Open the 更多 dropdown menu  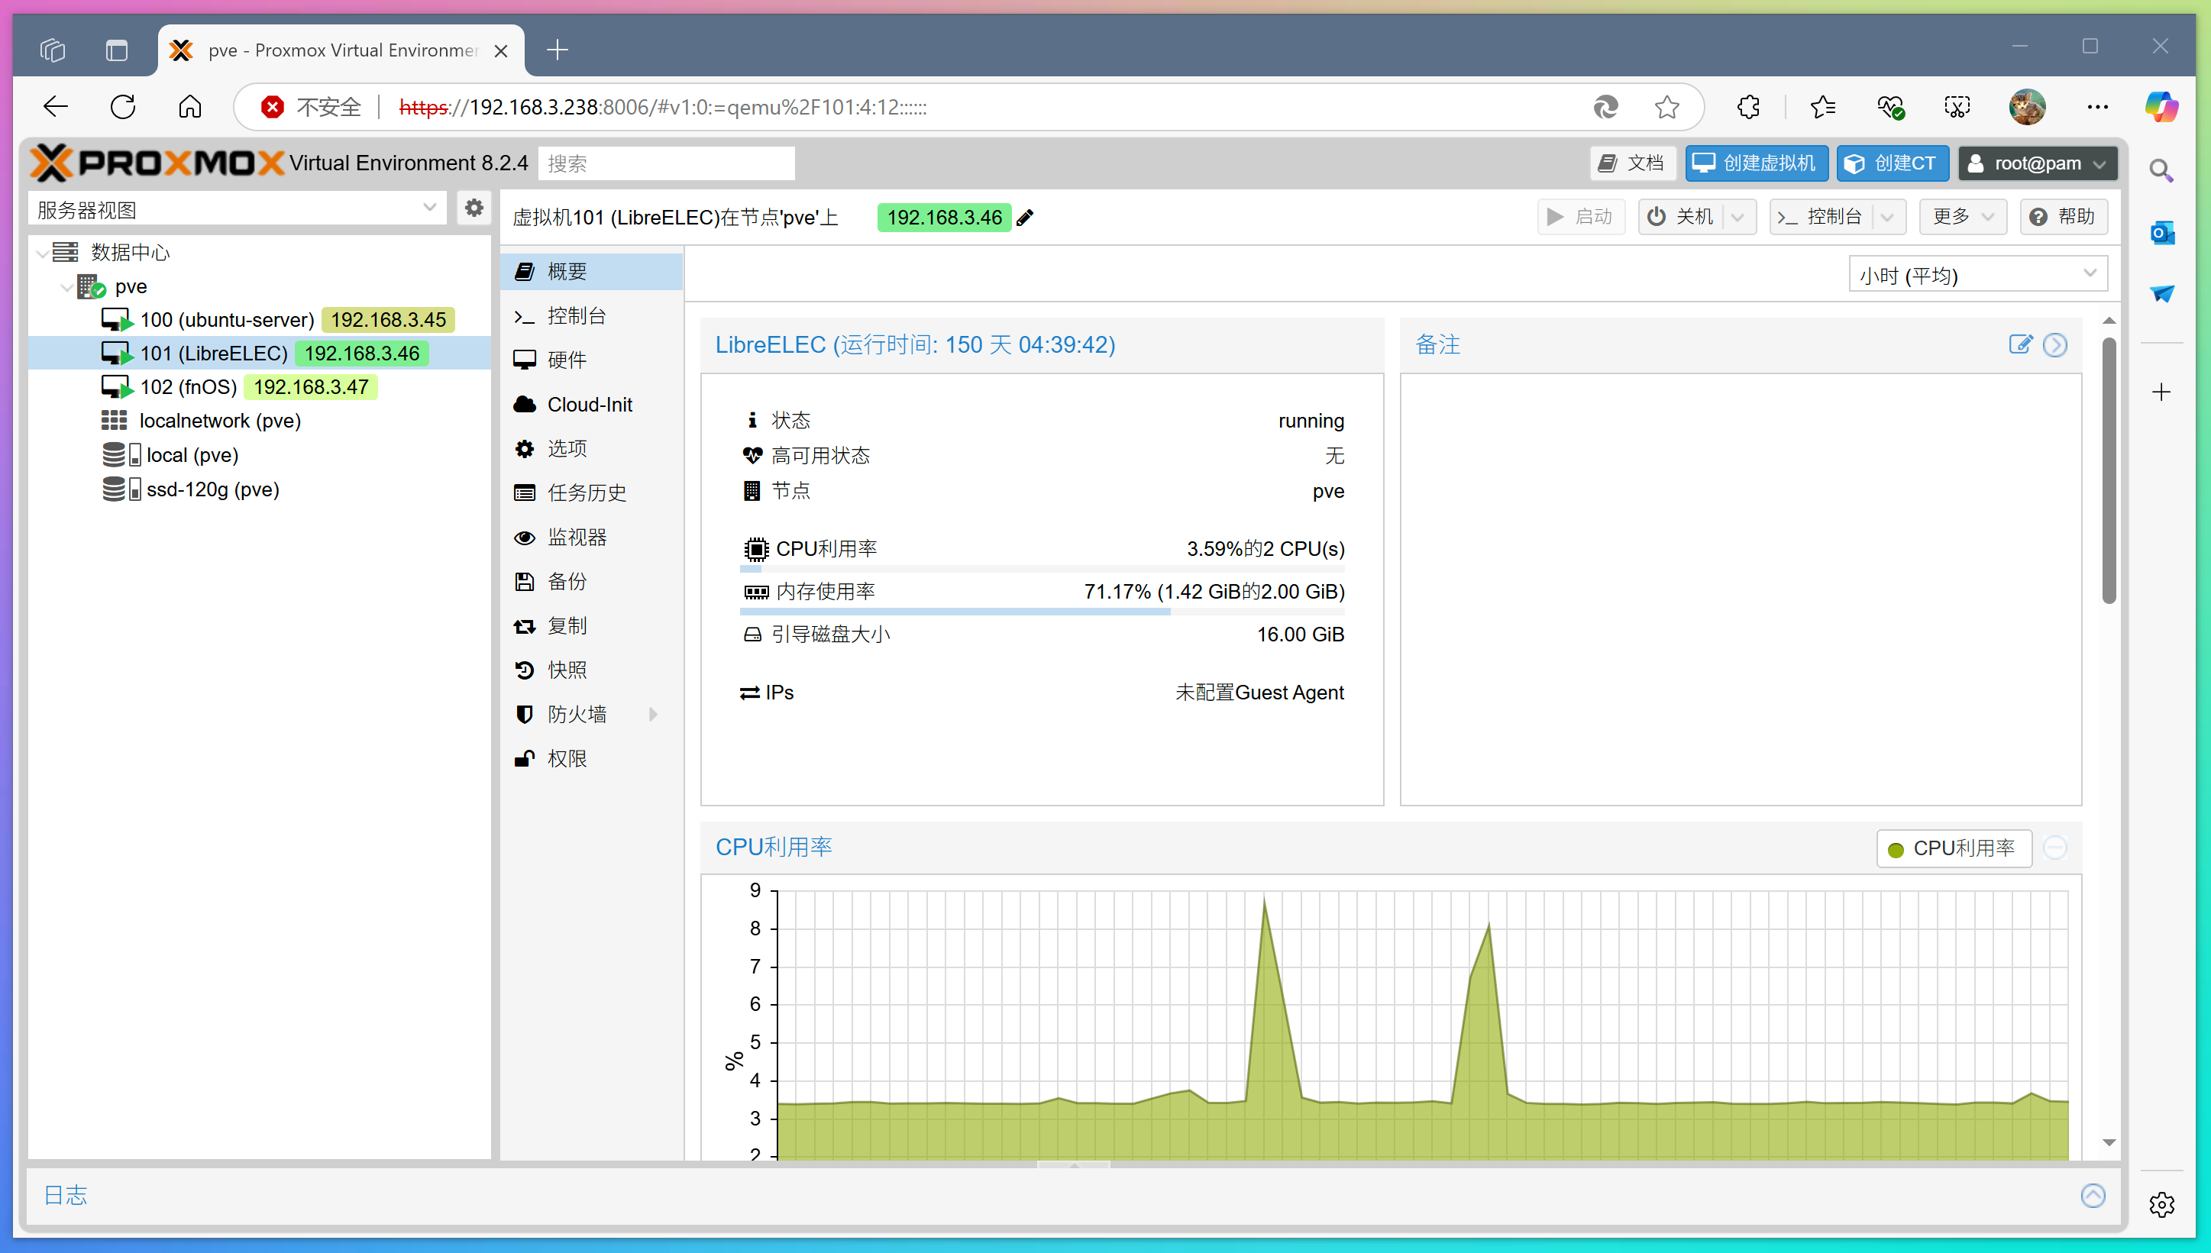pos(1962,217)
